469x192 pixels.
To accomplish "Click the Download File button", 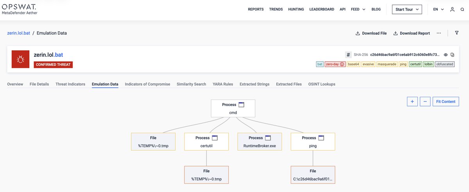I will (371, 33).
